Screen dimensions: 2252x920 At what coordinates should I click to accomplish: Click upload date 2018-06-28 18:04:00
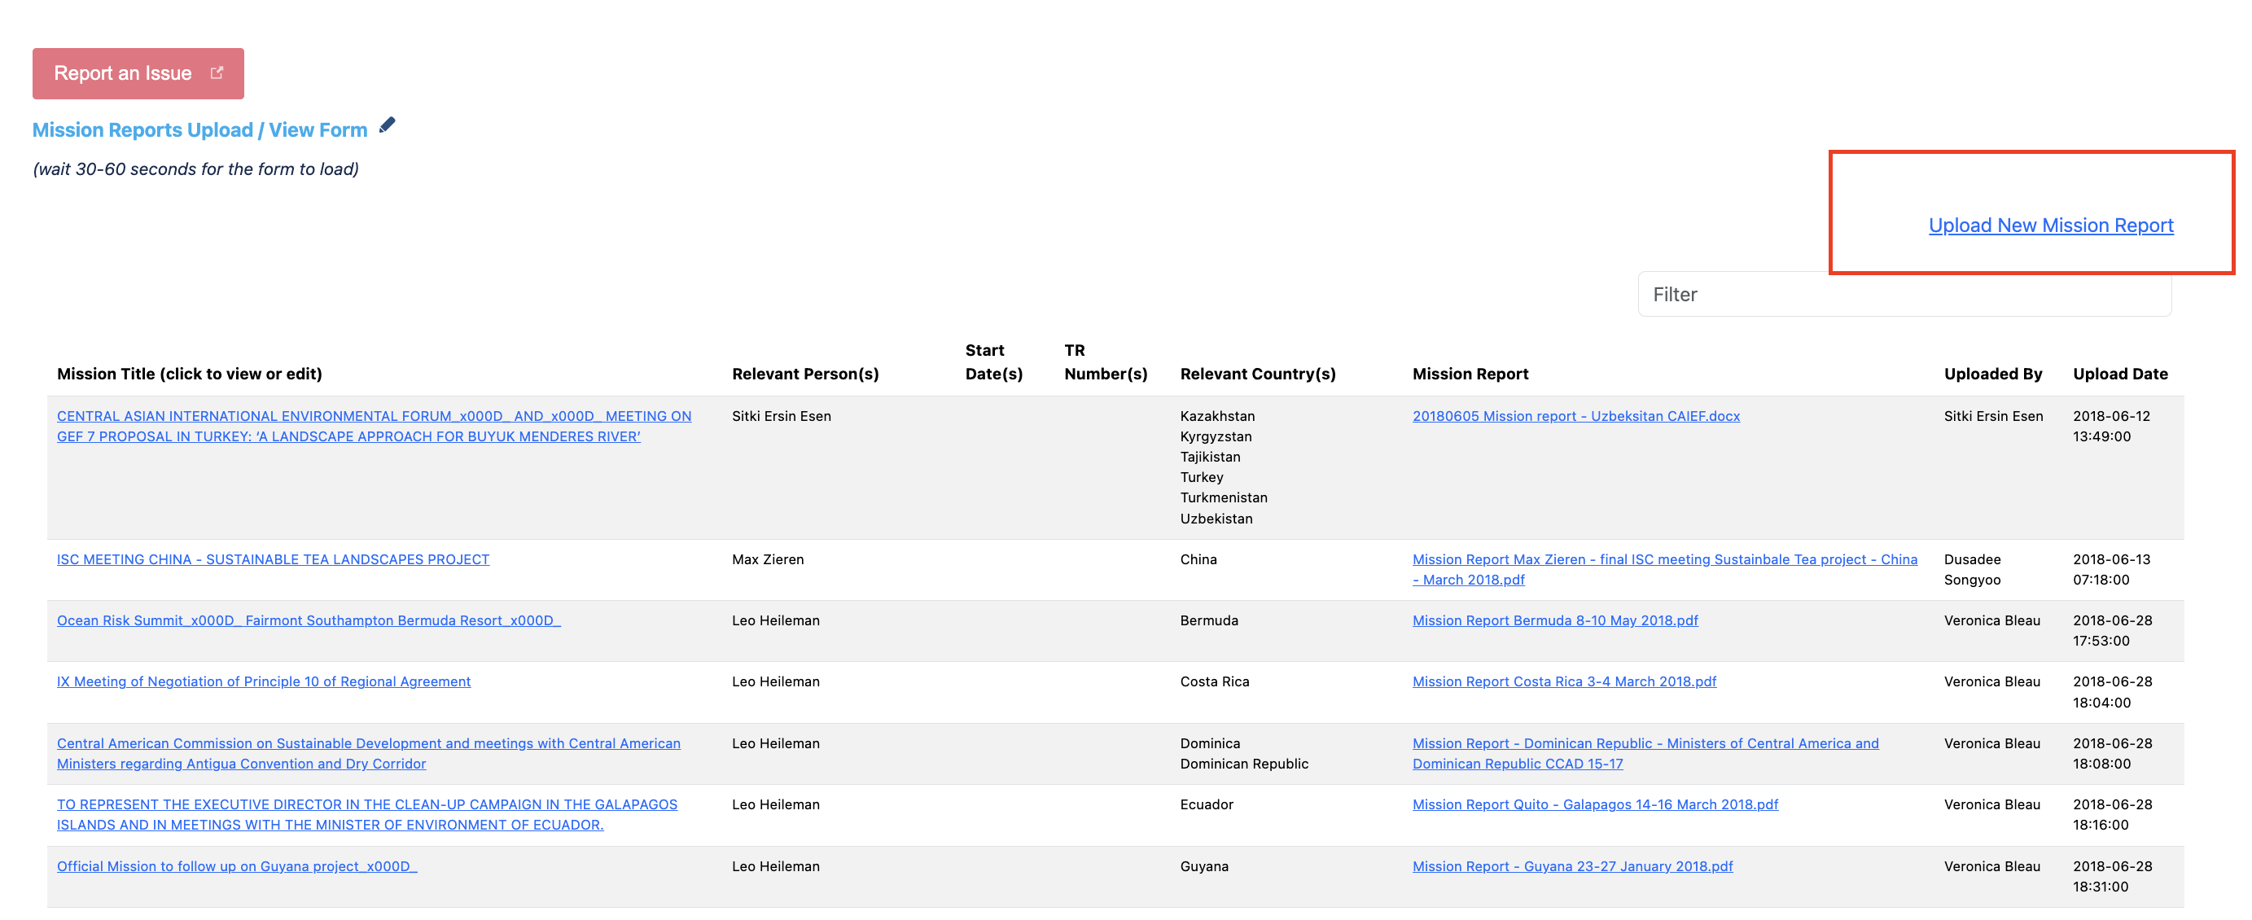pyautogui.click(x=2112, y=693)
